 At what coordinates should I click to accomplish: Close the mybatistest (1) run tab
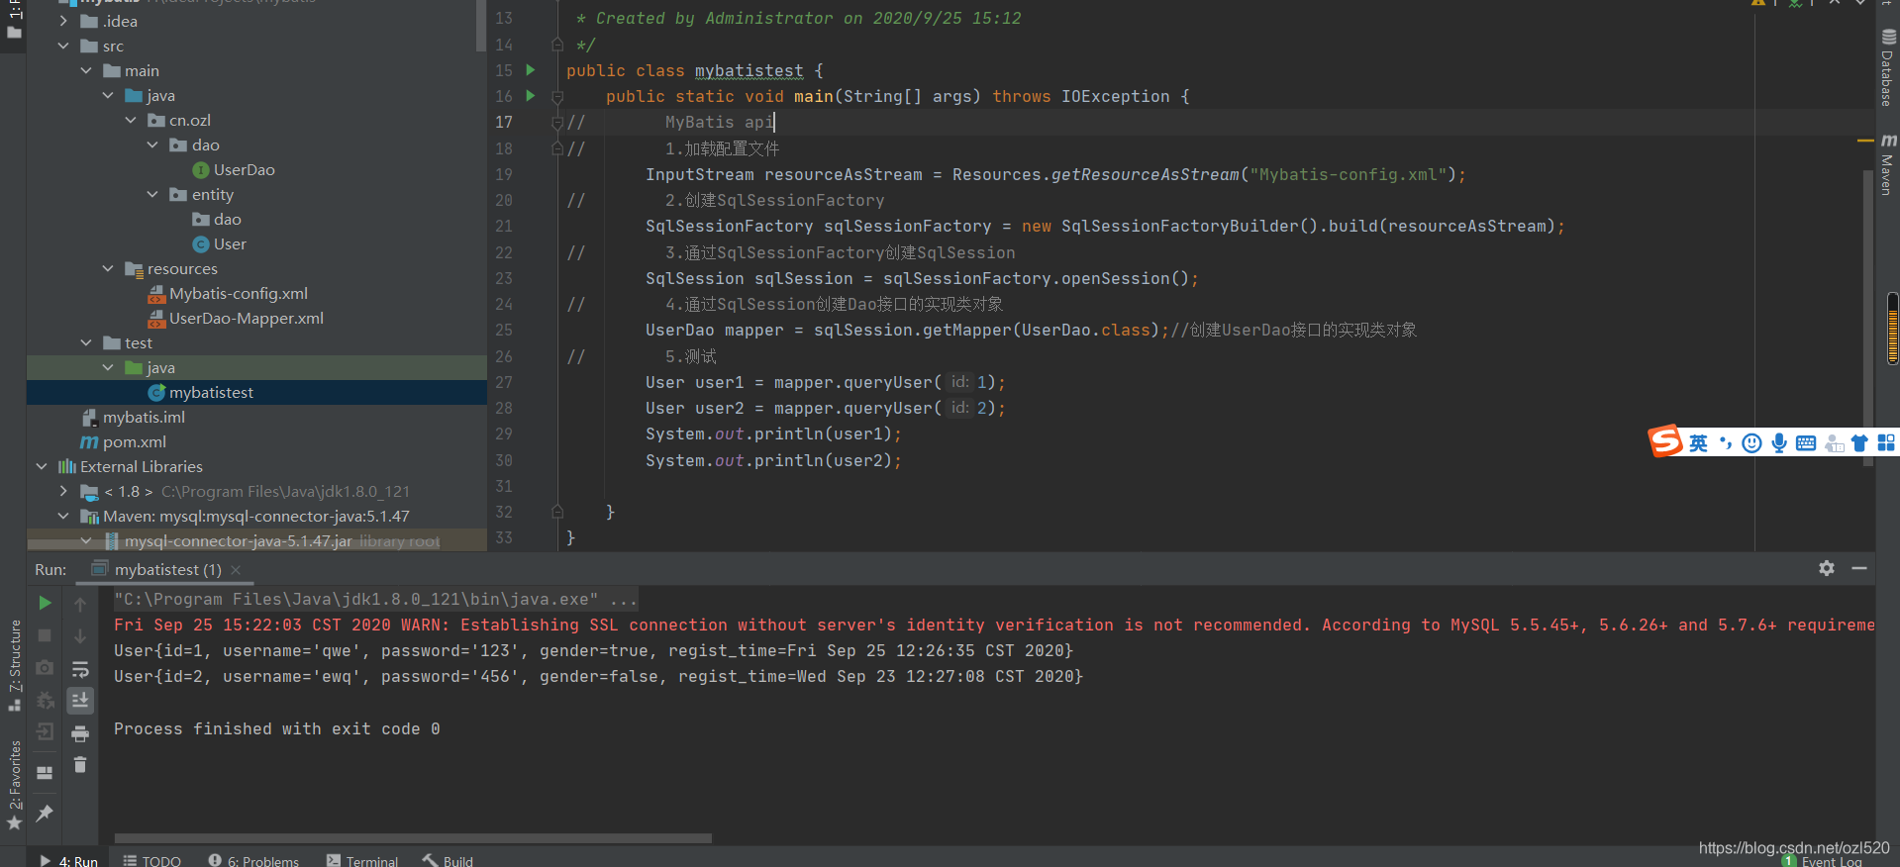click(x=236, y=570)
